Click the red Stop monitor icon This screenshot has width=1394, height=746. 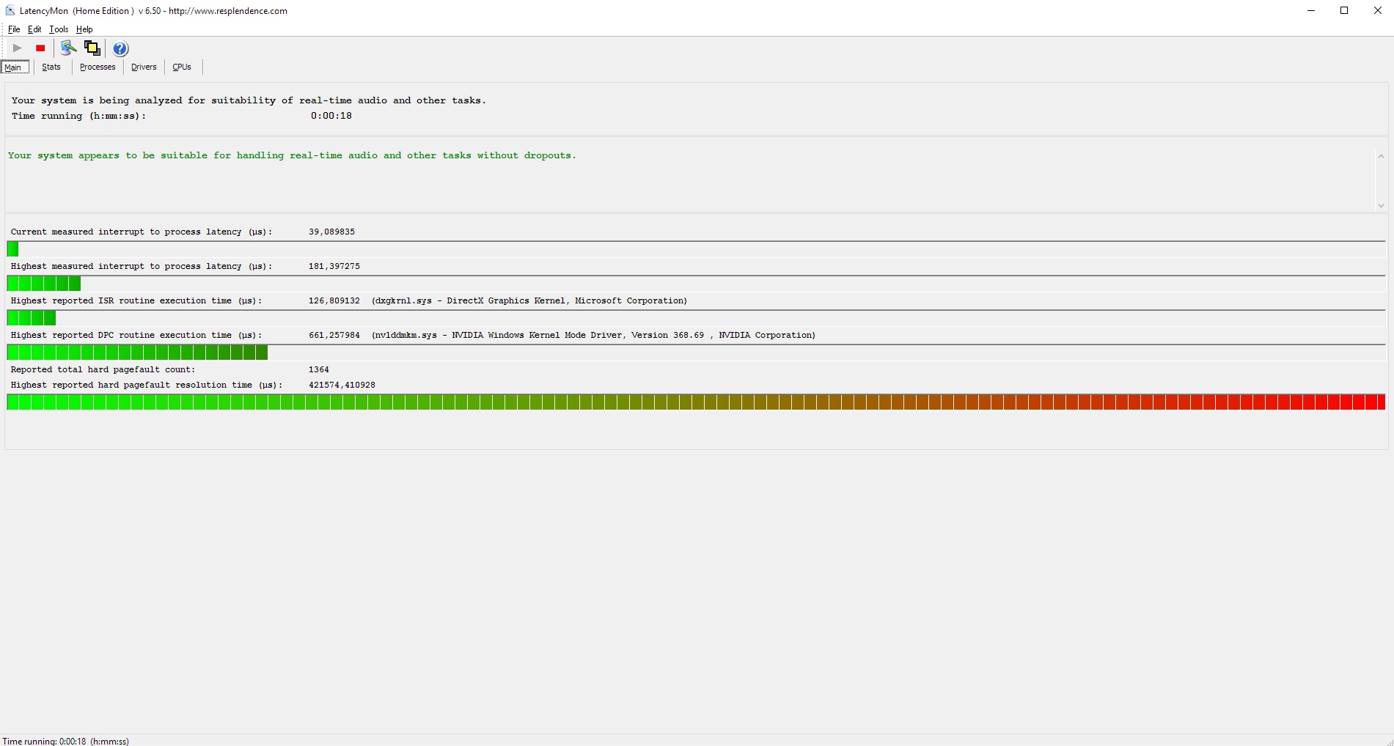point(41,48)
